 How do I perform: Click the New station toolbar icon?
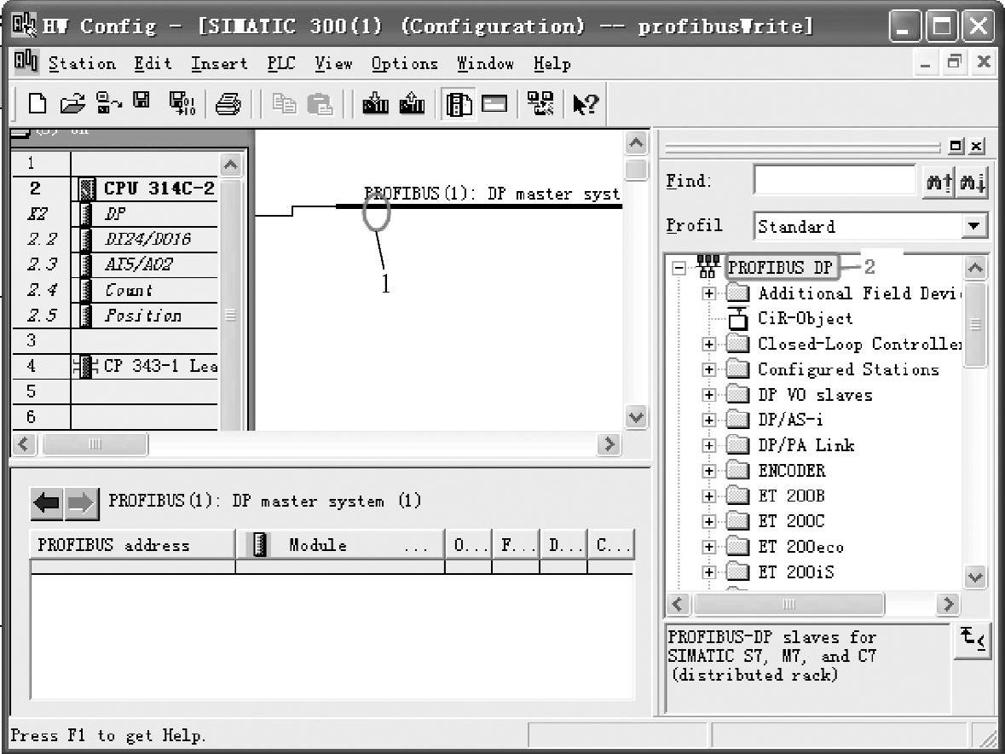point(38,104)
